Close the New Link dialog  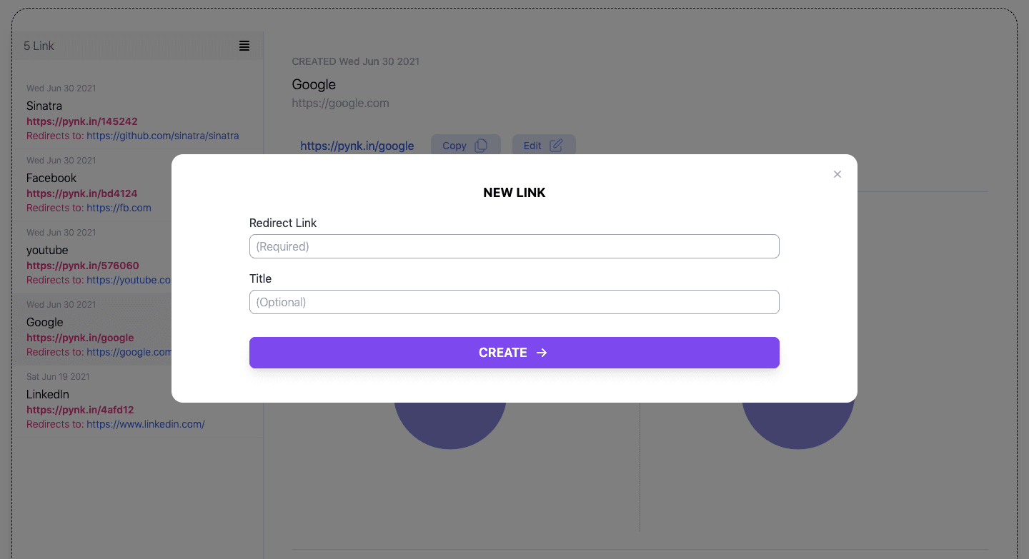point(837,174)
